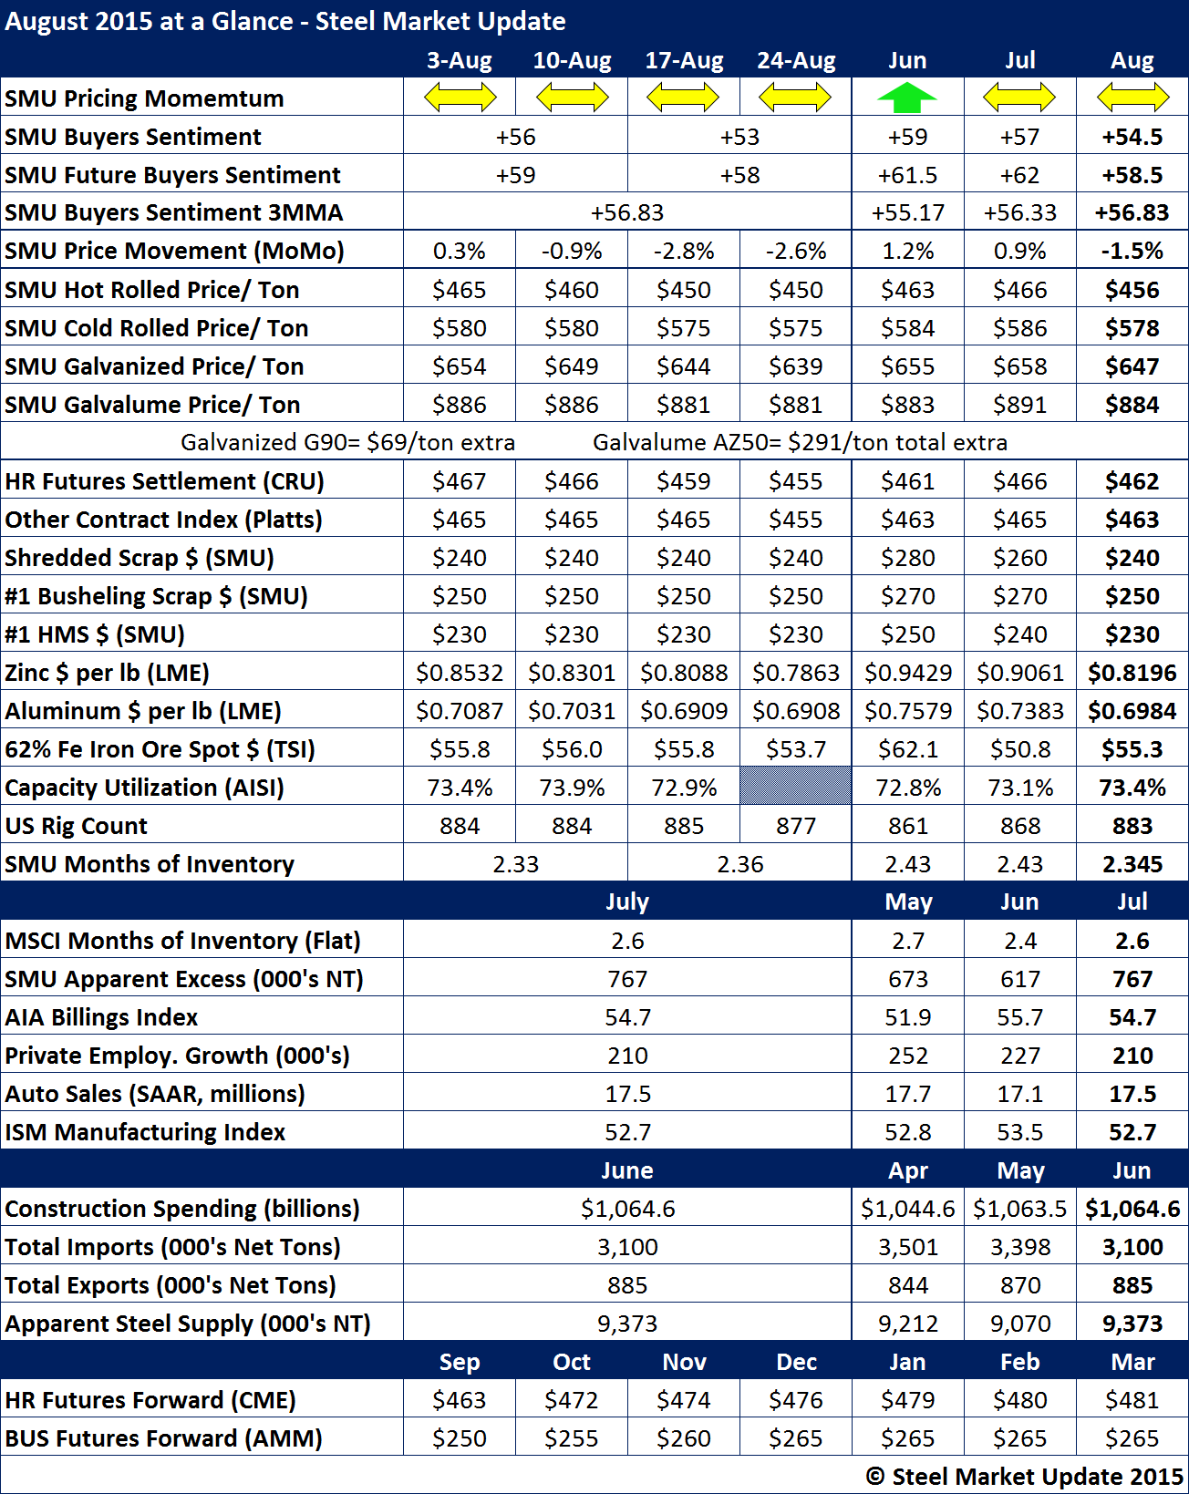Screen dimensions: 1189x1494
Task: Click the Galvanized G90 $69/ton extra note
Action: pyautogui.click(x=347, y=442)
